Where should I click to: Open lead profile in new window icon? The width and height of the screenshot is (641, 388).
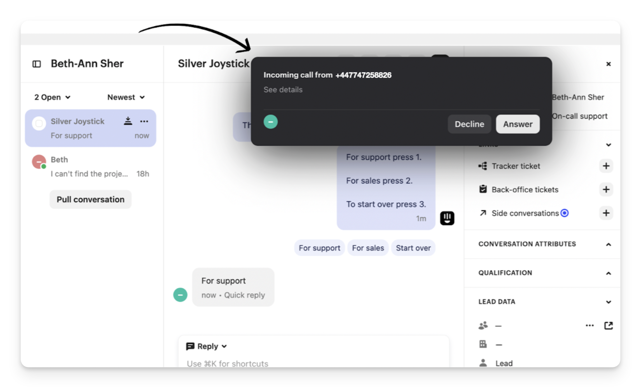pos(608,326)
